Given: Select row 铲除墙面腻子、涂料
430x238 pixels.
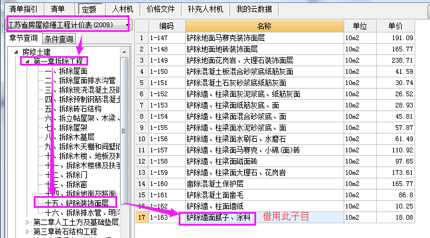Looking at the screenshot, I should pos(275,217).
